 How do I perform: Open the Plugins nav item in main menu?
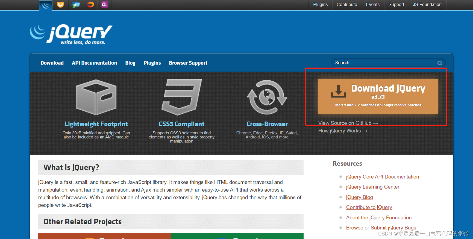pos(152,63)
